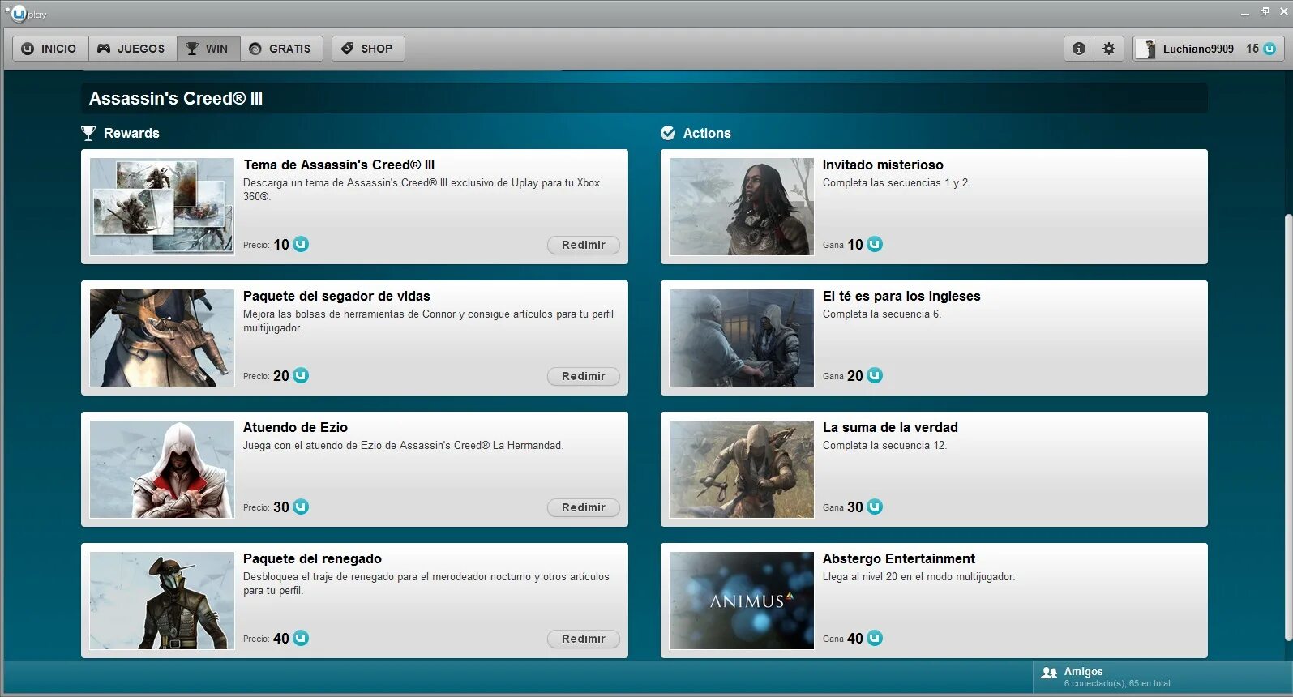Click the Assassin's Creed III title header

[x=176, y=99]
